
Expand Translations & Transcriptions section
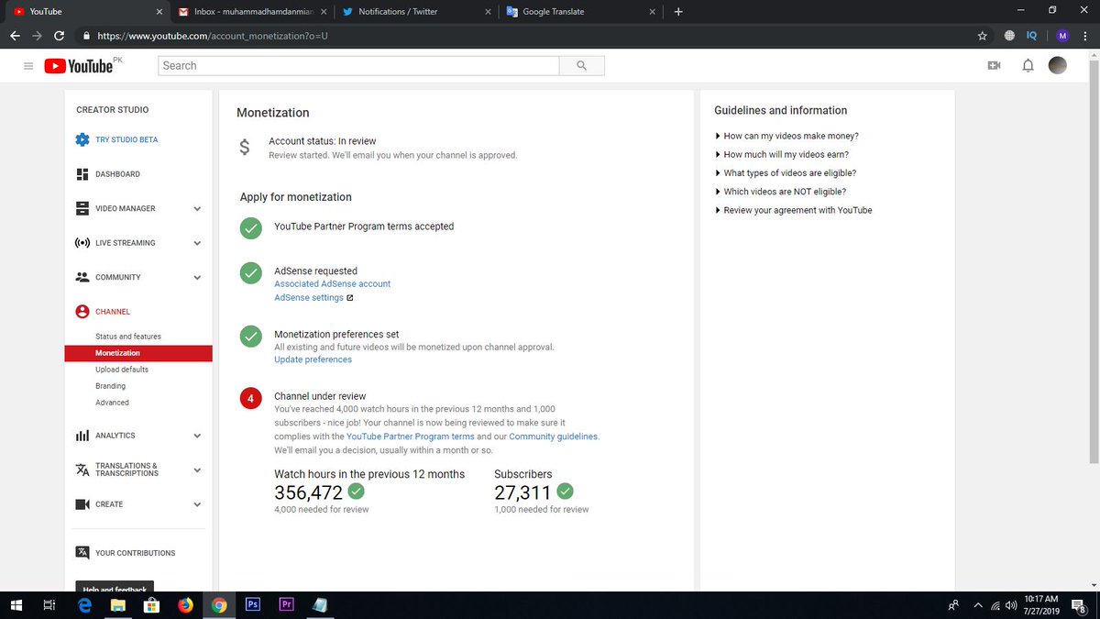[x=197, y=470]
